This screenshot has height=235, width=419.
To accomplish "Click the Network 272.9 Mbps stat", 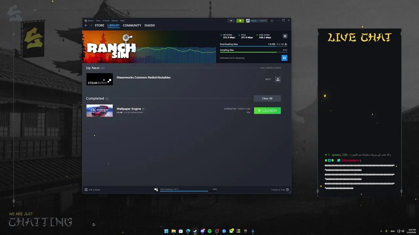I will pyautogui.click(x=228, y=36).
